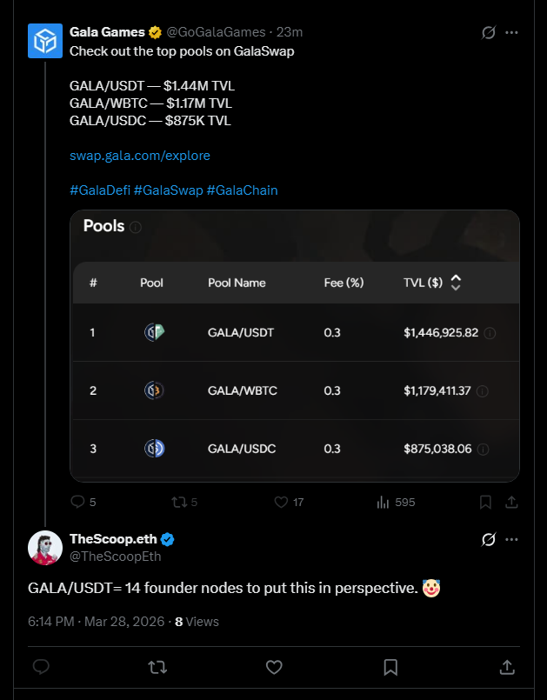Open swap.gala.com/explore link
This screenshot has width=547, height=700.
point(140,156)
